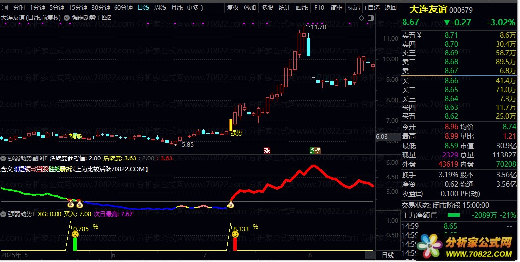Viewport: 520px width, 262px height.
Task: Open 强弱动势F indicator dropdown arrow
Action: tap(3, 214)
